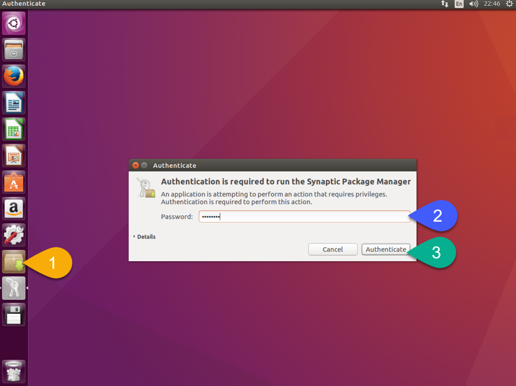Open the En keyboard layout menu
Viewport: 516px width, 386px height.
[460, 4]
